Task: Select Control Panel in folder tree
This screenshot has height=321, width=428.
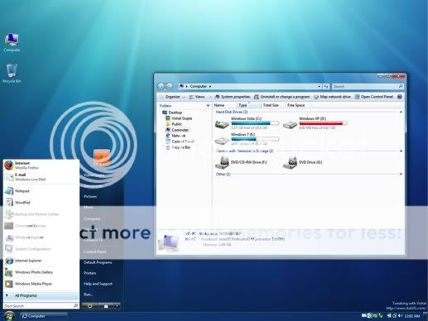Action: [180, 141]
